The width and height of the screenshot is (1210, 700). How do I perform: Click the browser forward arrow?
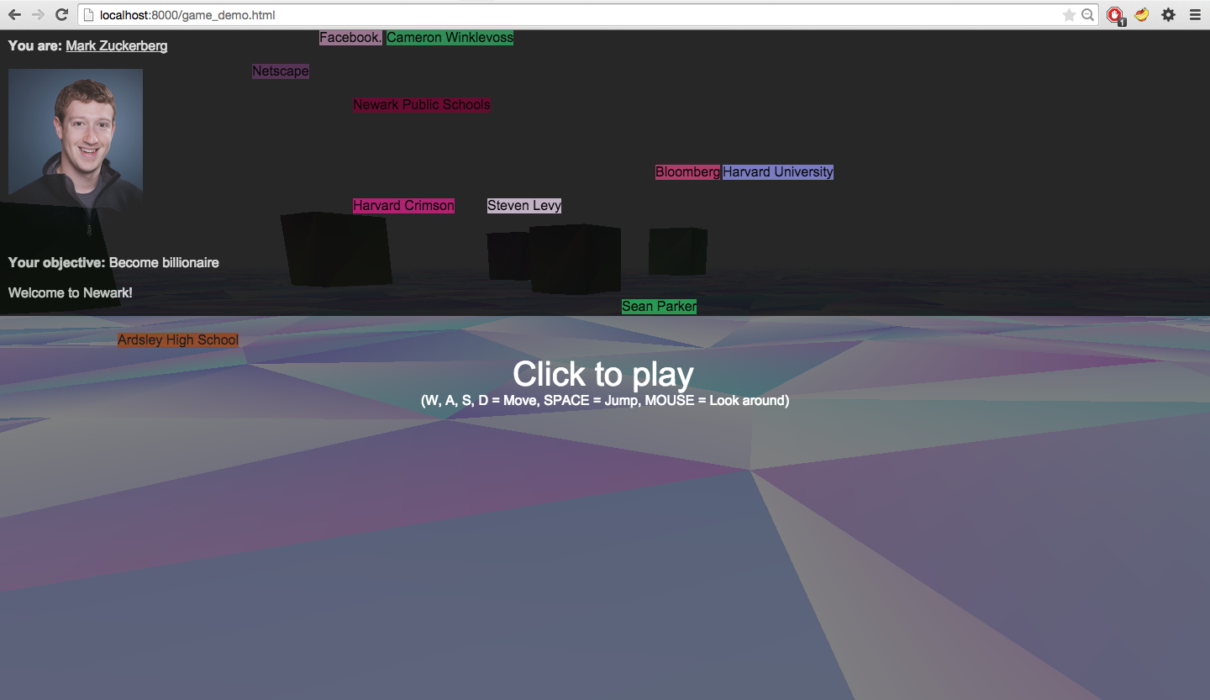(38, 15)
